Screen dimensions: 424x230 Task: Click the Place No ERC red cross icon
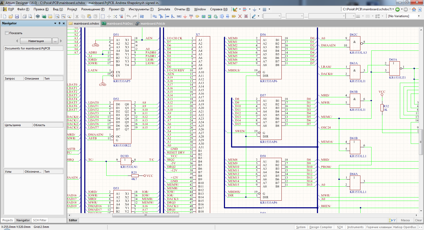click(240, 16)
